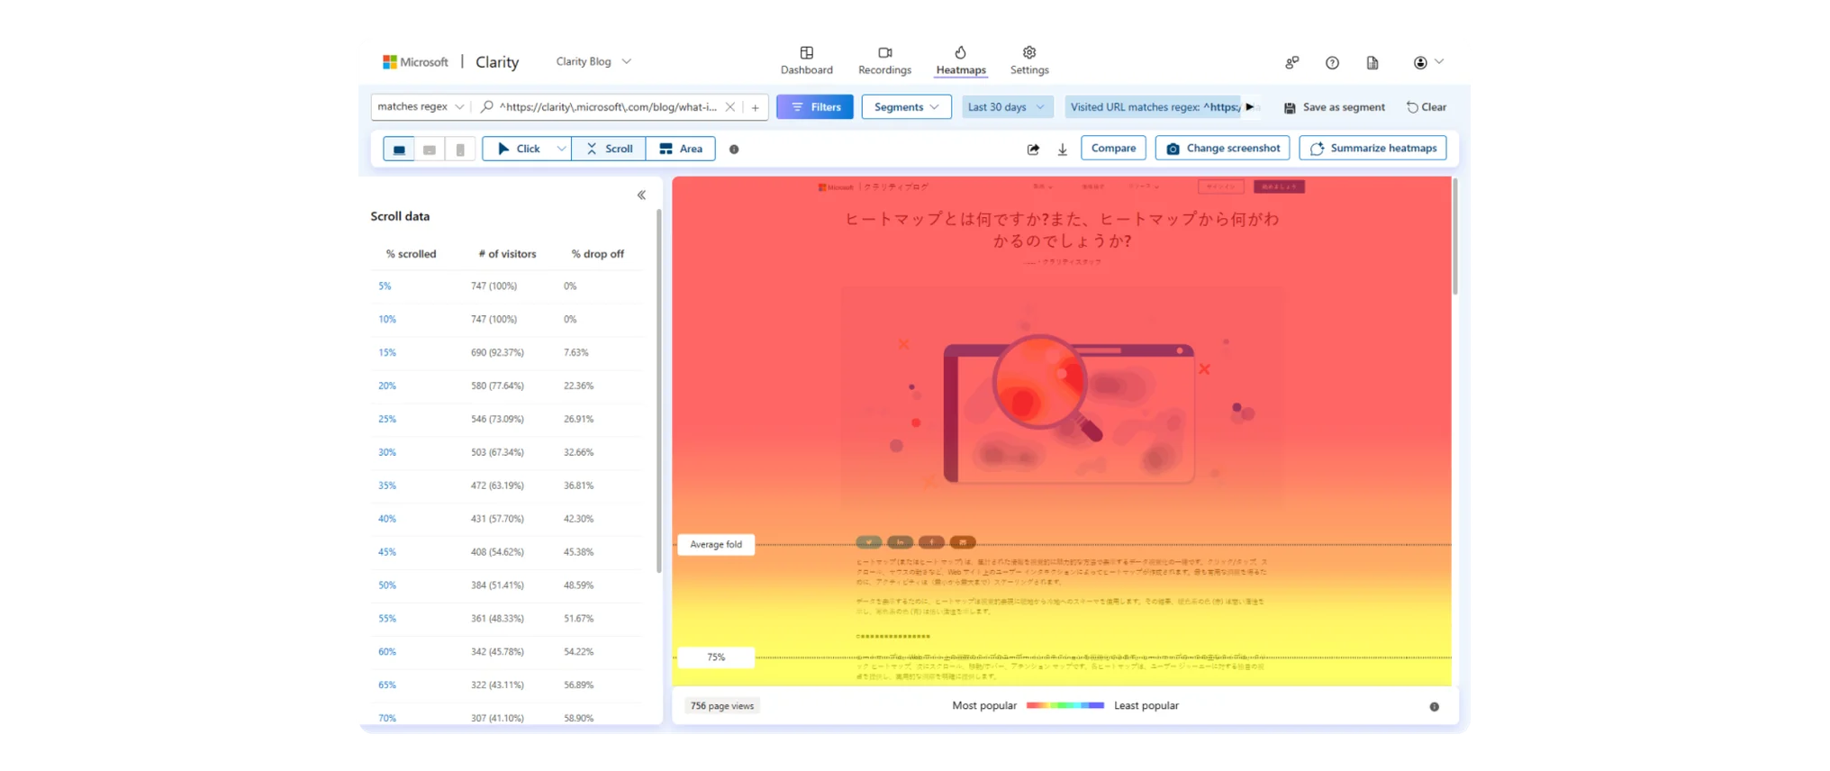Click the document icon in header
Image resolution: width=1830 pixels, height=771 pixels.
(x=1372, y=62)
